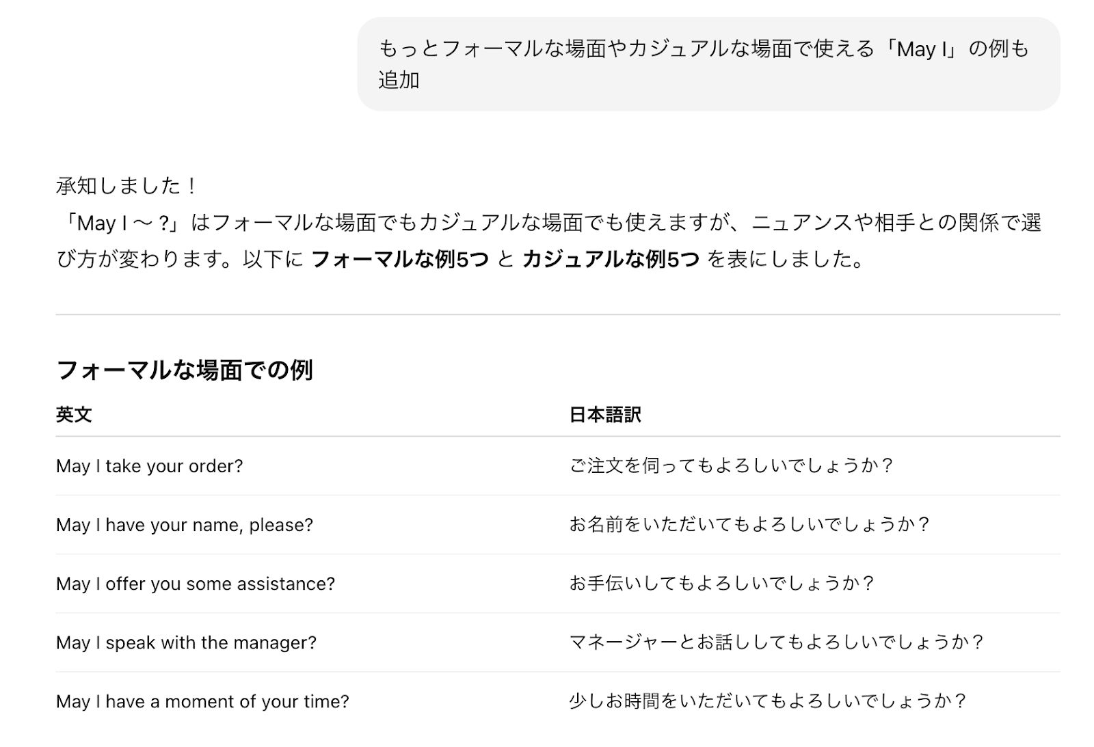Click the cell マネージャーとお話ししてもよろしいでしょうか？
Screen dimensions: 1094x747
[777, 642]
